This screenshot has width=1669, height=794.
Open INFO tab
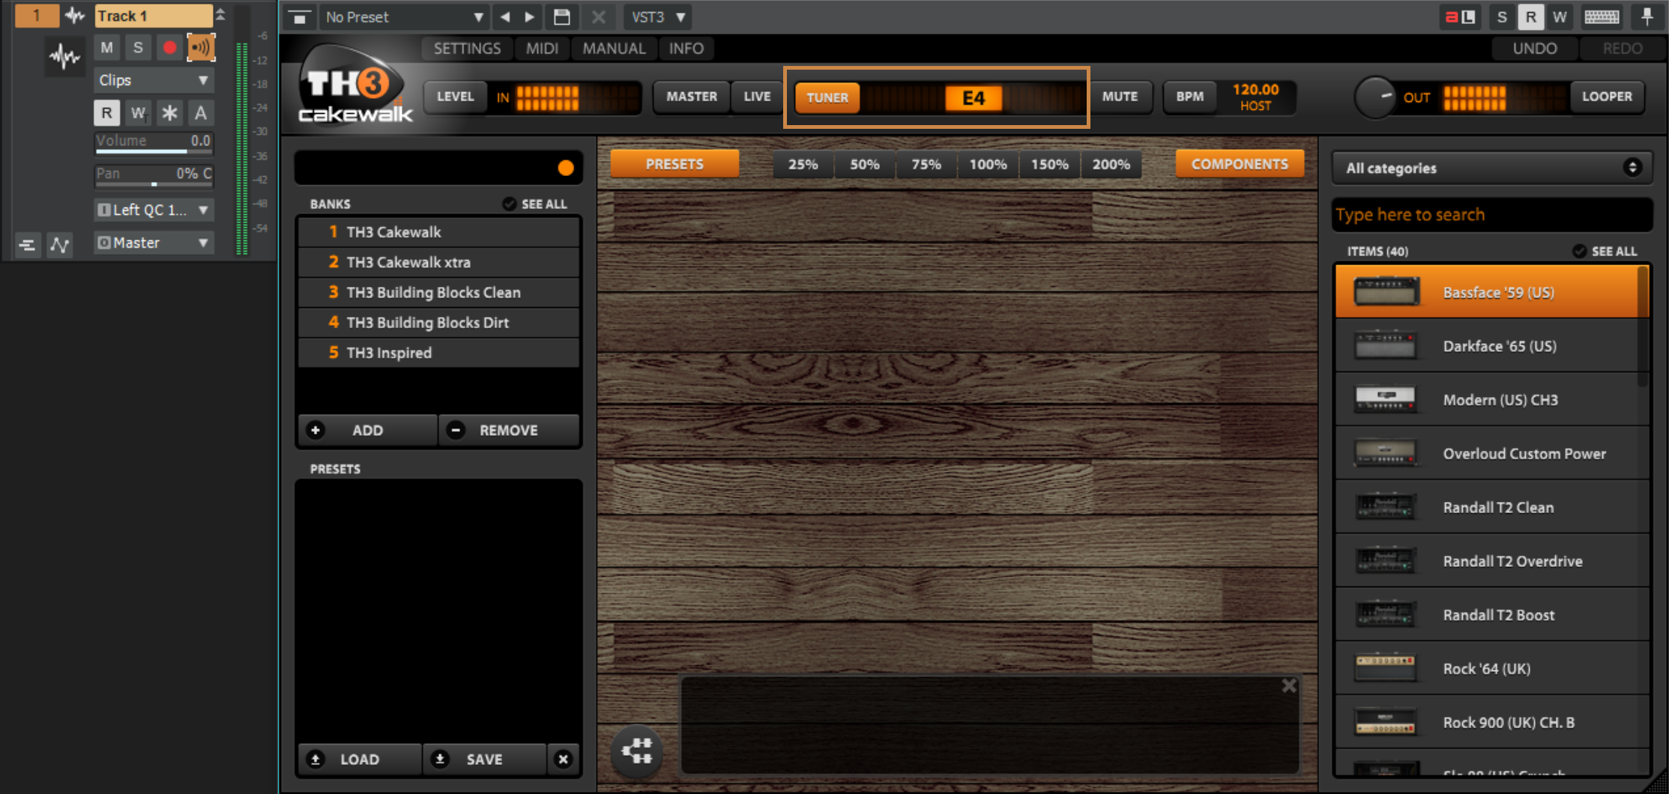tap(686, 49)
